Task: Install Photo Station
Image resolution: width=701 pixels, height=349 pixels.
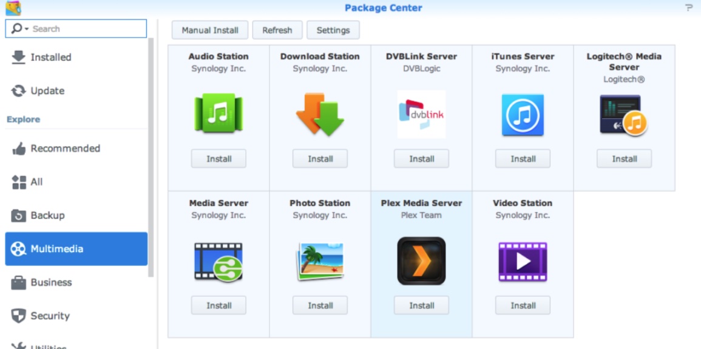Action: point(320,305)
